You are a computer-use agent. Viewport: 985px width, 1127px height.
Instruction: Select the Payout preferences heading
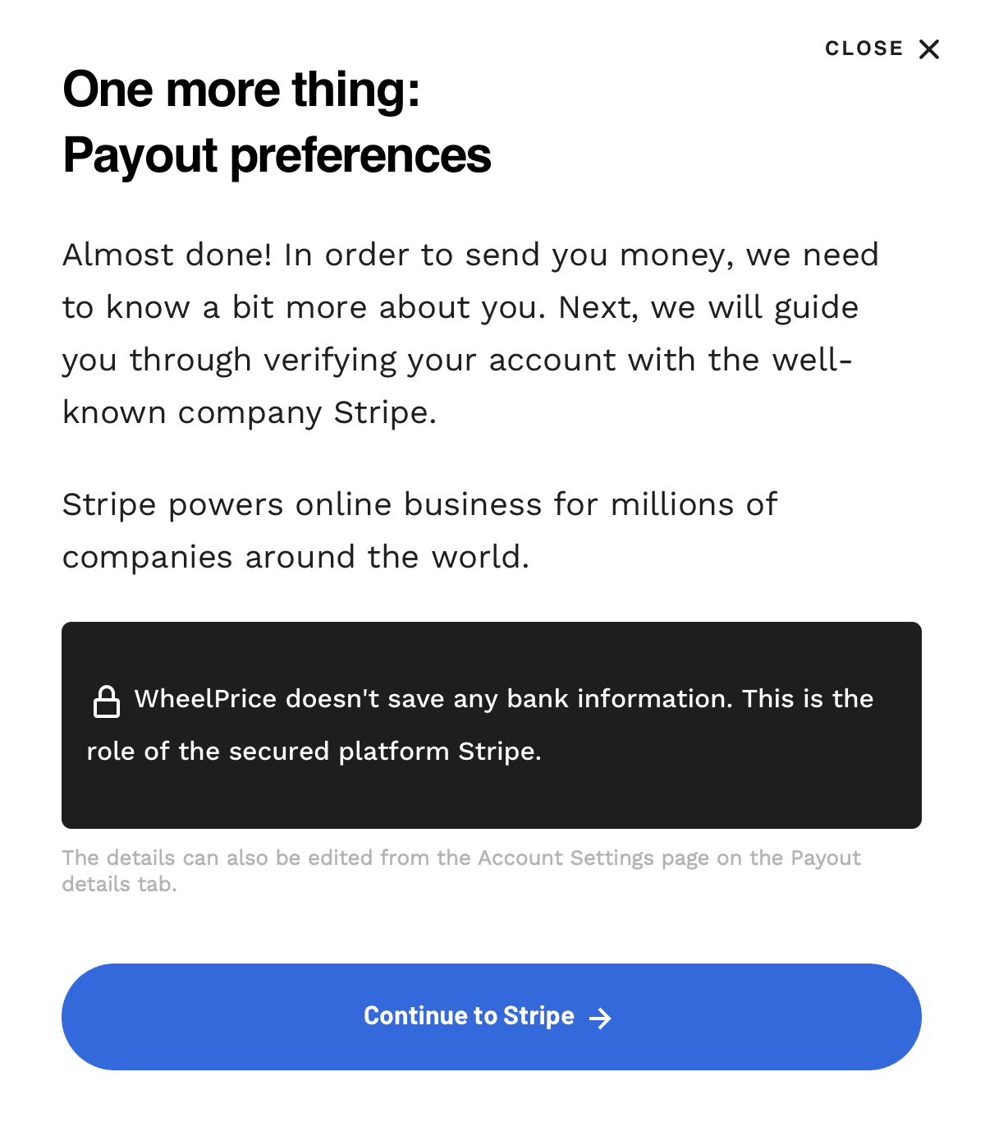pos(277,155)
